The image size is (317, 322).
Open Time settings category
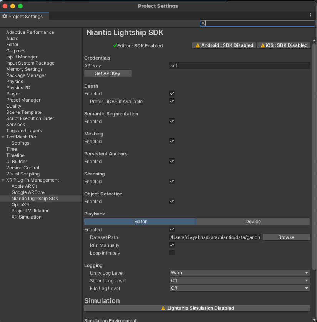pos(11,149)
